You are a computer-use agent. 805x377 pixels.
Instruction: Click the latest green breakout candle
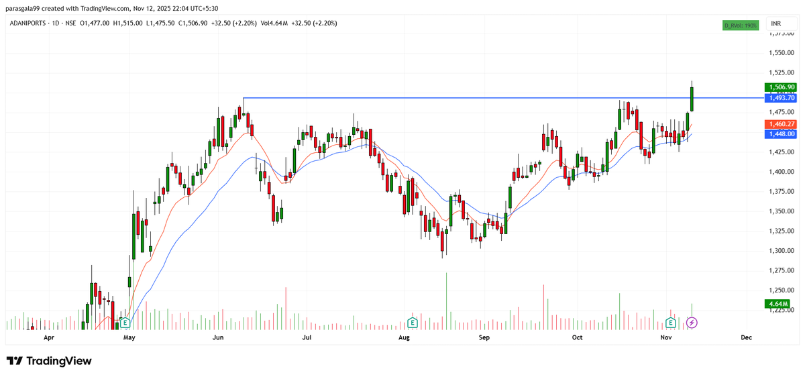(x=692, y=97)
